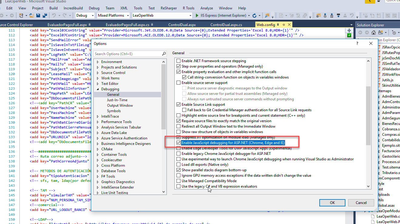Click the notification flag icon in title bar
Viewport: 400px width, 224px height.
[x=369, y=1]
